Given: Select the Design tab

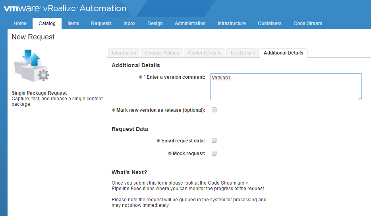Looking at the screenshot, I should point(155,23).
